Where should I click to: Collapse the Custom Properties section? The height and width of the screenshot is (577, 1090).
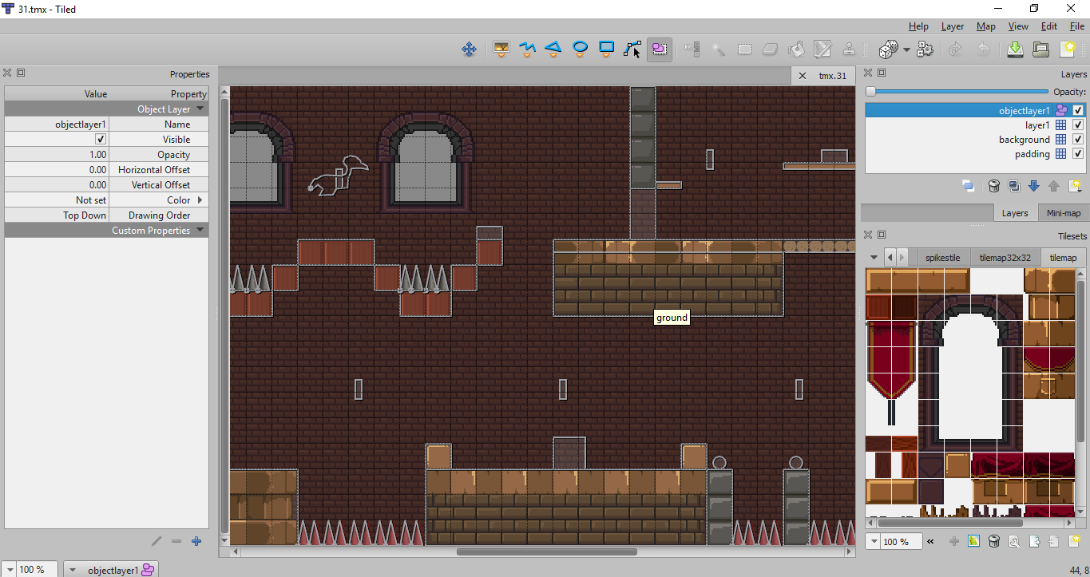pos(200,231)
